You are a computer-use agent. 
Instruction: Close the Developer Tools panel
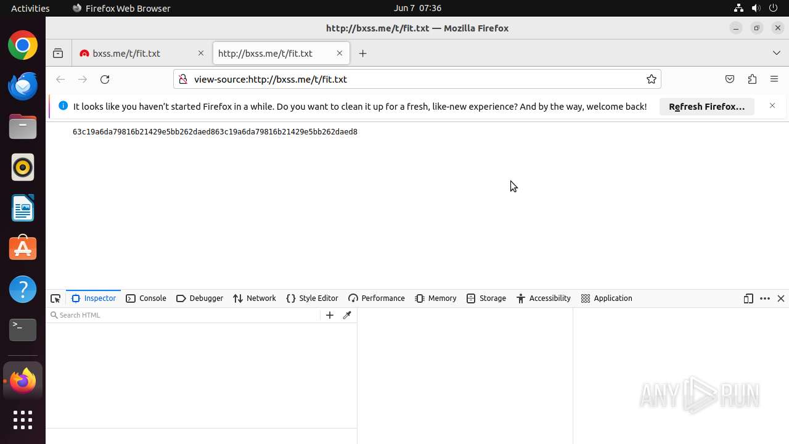click(x=781, y=298)
